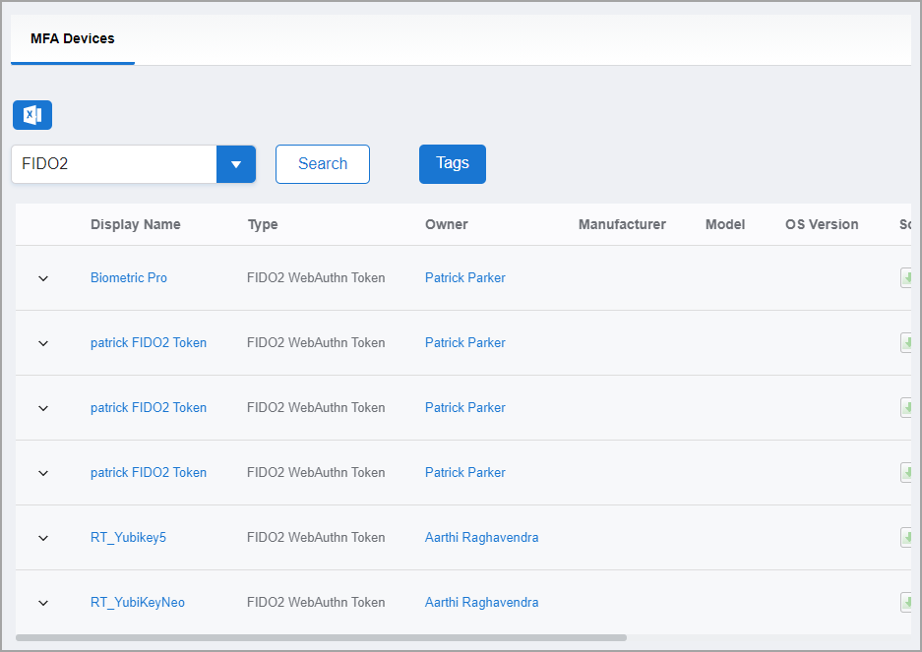Click the FIDO2 search input field
Image resolution: width=922 pixels, height=652 pixels.
click(x=114, y=164)
